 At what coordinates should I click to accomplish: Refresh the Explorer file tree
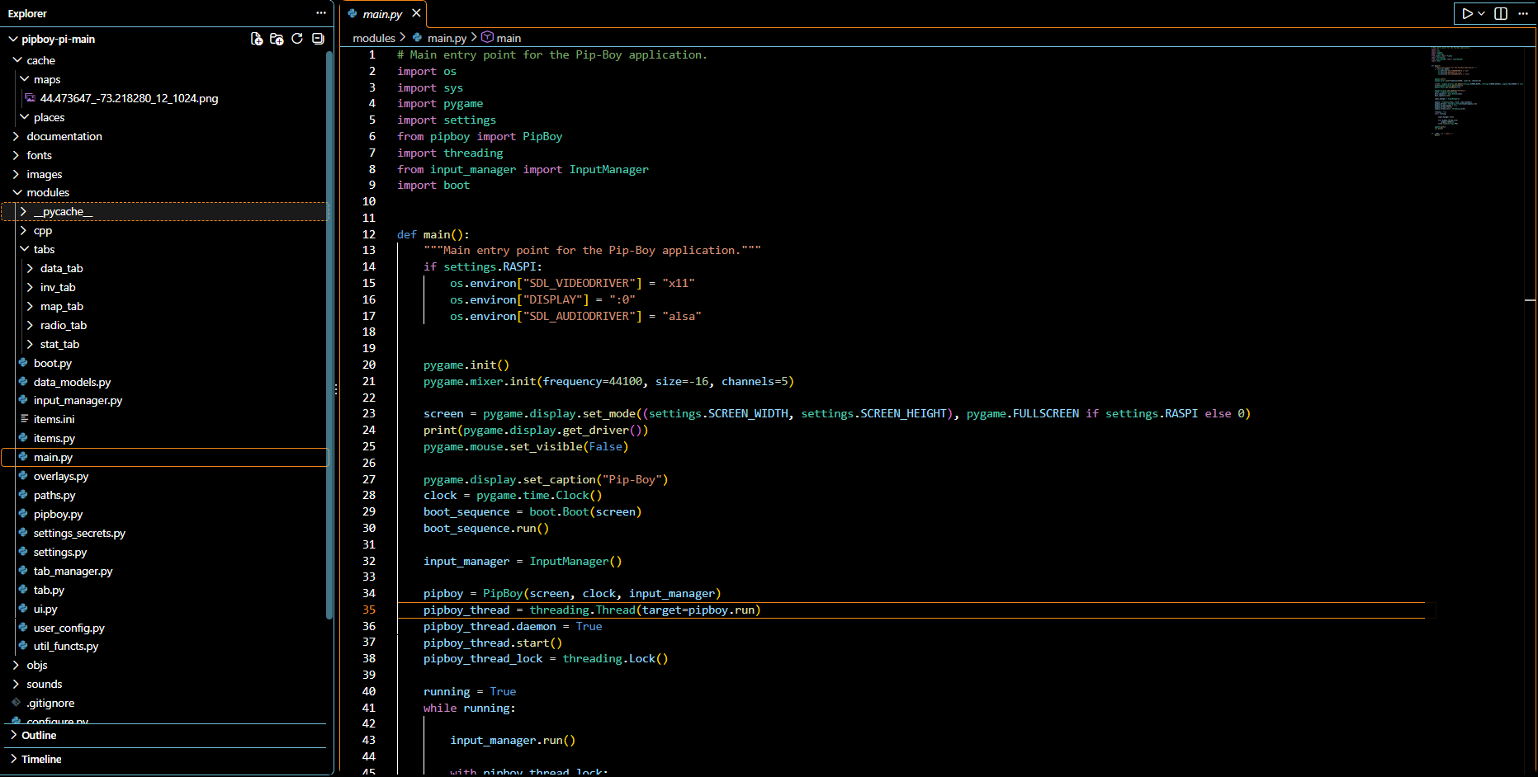pos(297,39)
